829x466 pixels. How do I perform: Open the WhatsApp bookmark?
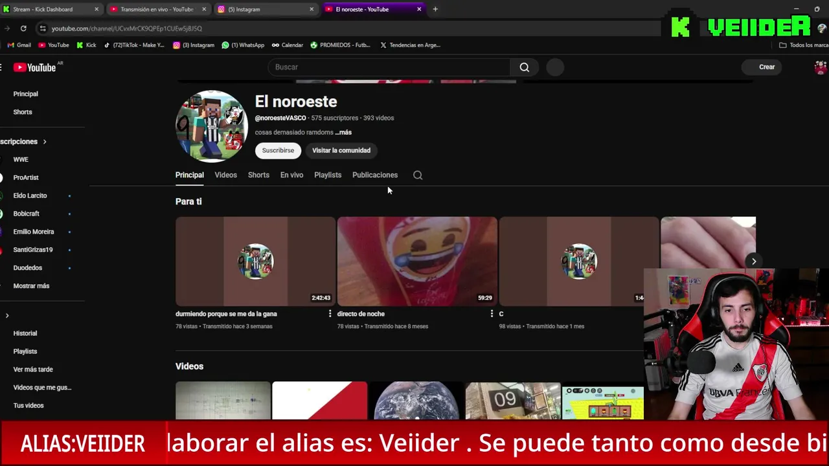[x=243, y=45]
